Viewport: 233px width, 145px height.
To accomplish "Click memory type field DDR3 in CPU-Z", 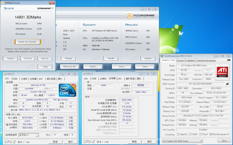I will [104, 85].
